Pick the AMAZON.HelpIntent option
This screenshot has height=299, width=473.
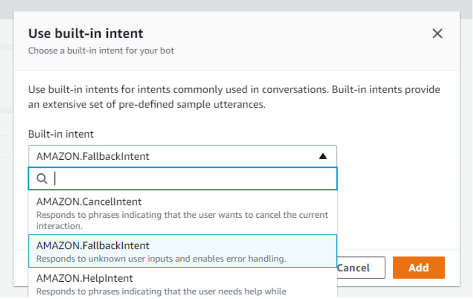pos(84,279)
